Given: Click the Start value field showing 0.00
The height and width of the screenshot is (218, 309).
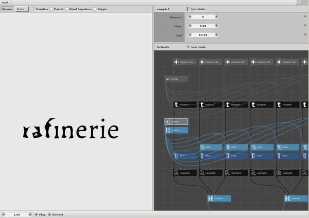Looking at the screenshot, I should [203, 26].
